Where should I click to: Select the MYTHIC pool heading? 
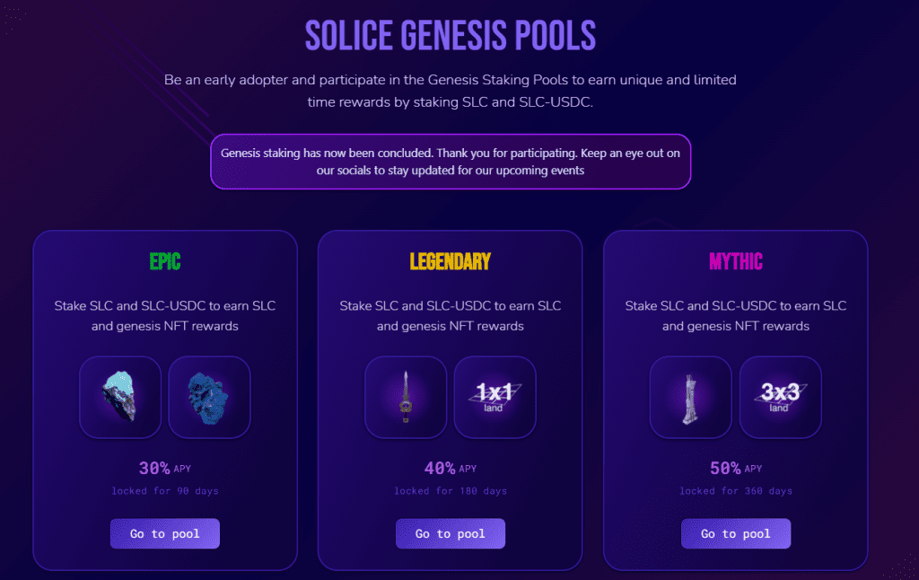(x=736, y=261)
